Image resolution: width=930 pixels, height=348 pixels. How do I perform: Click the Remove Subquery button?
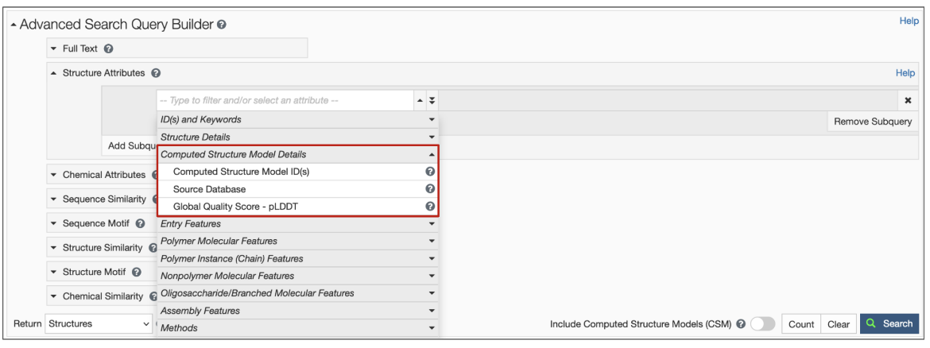(872, 122)
